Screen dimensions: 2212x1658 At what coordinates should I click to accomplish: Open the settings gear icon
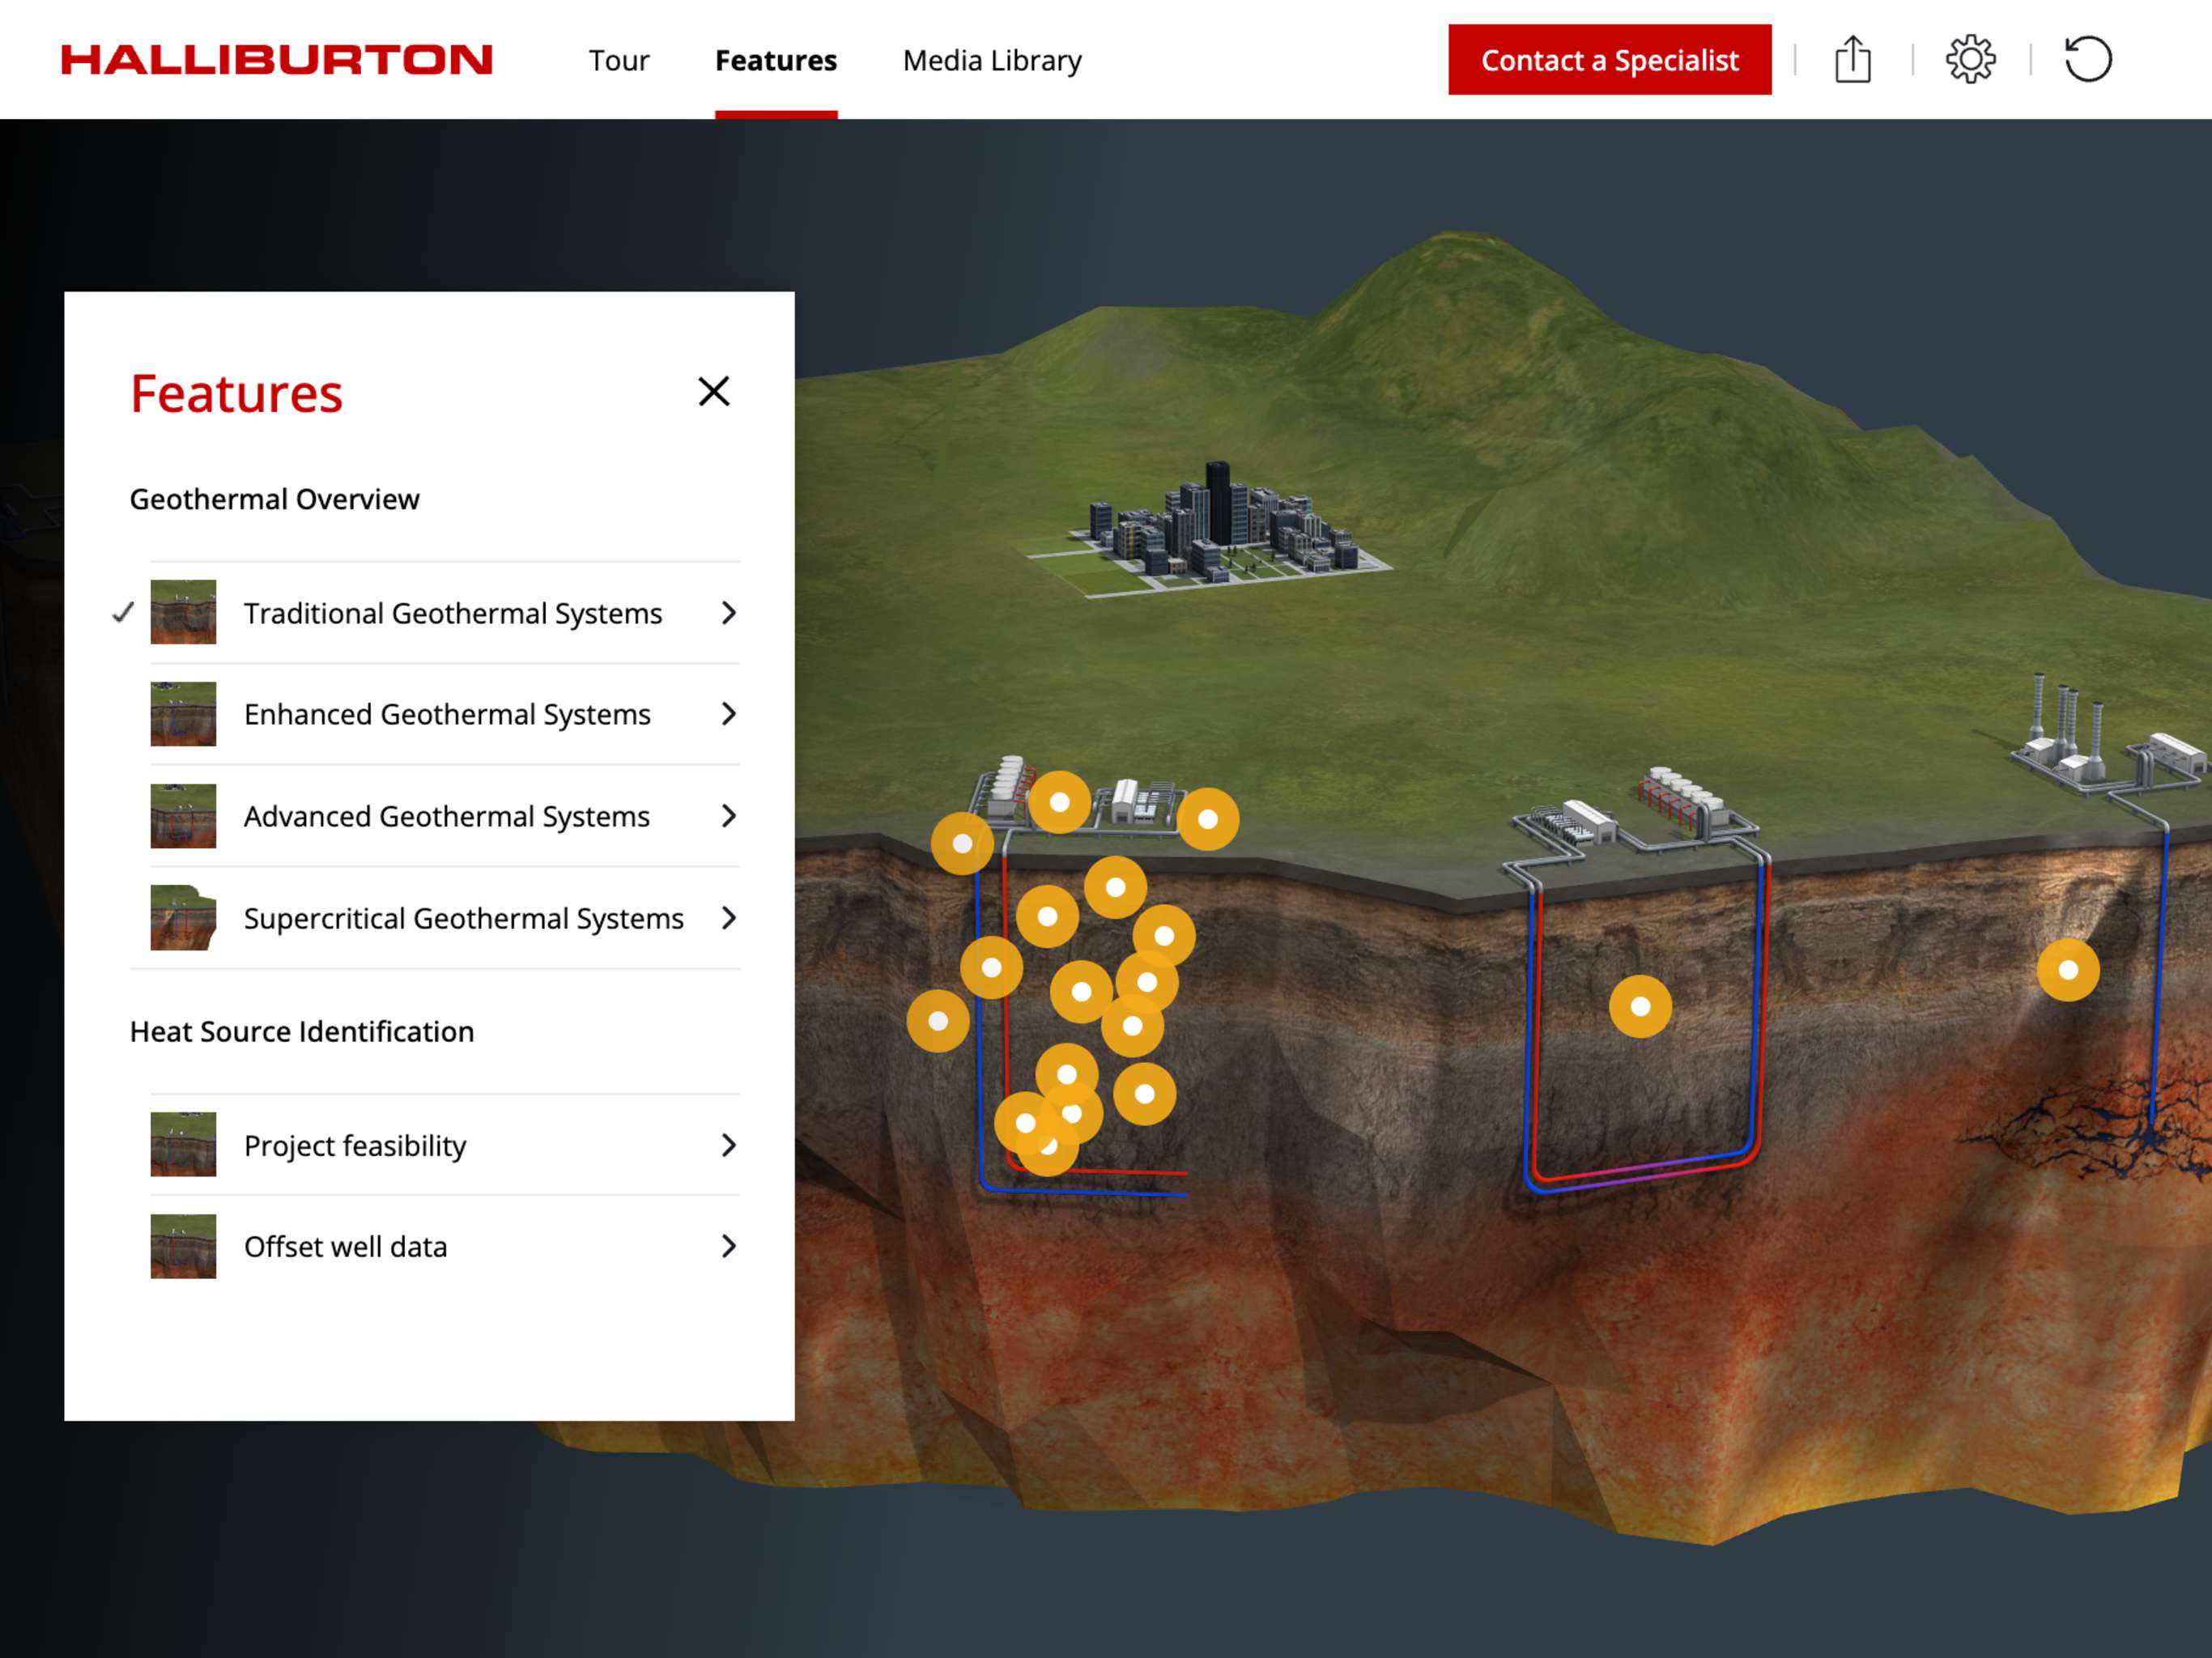1970,60
